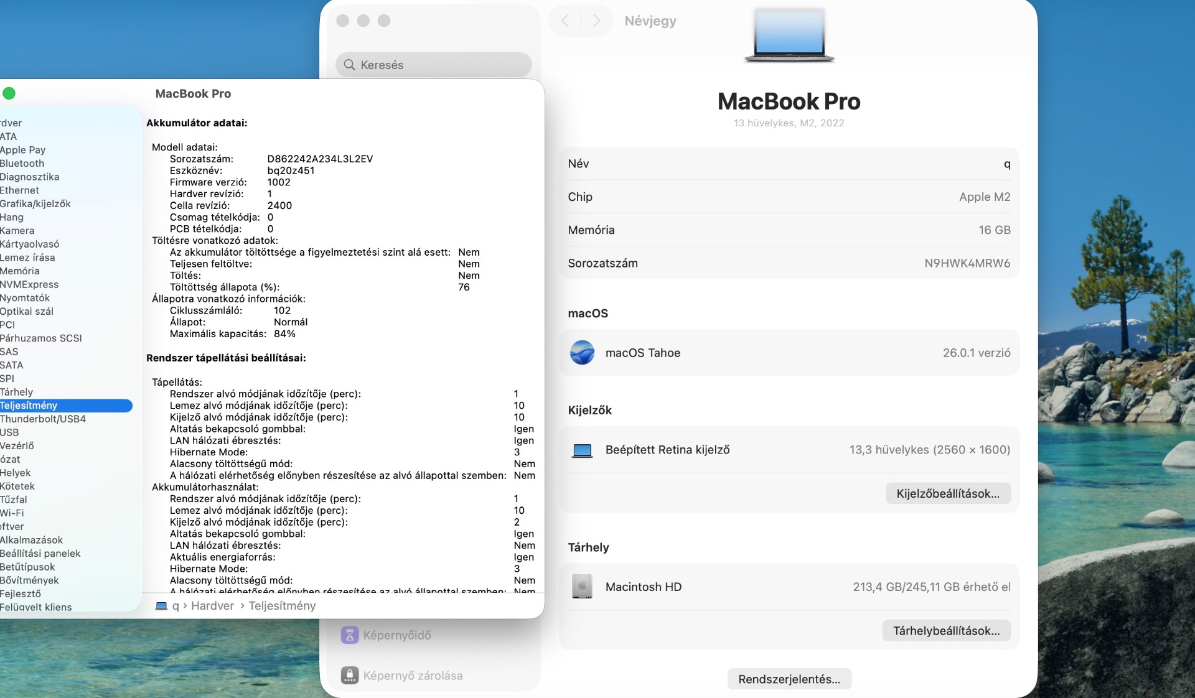Screen dimensions: 1195x698
Task: Select Thunderbolt/USB4 in the sidebar list
Action: [43, 419]
